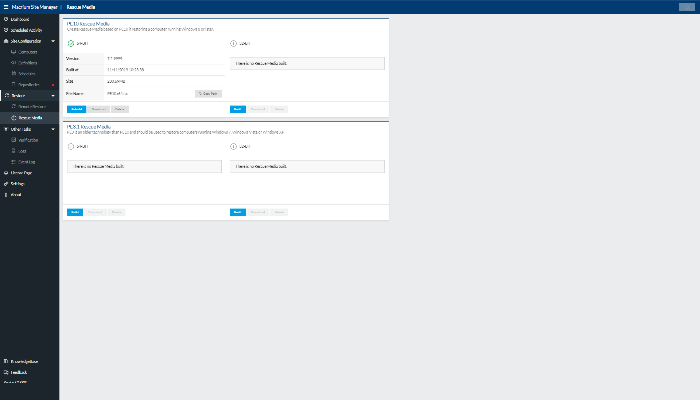Build the 32-bit PE3.1 Rescue Media
The image size is (700, 400).
click(237, 212)
